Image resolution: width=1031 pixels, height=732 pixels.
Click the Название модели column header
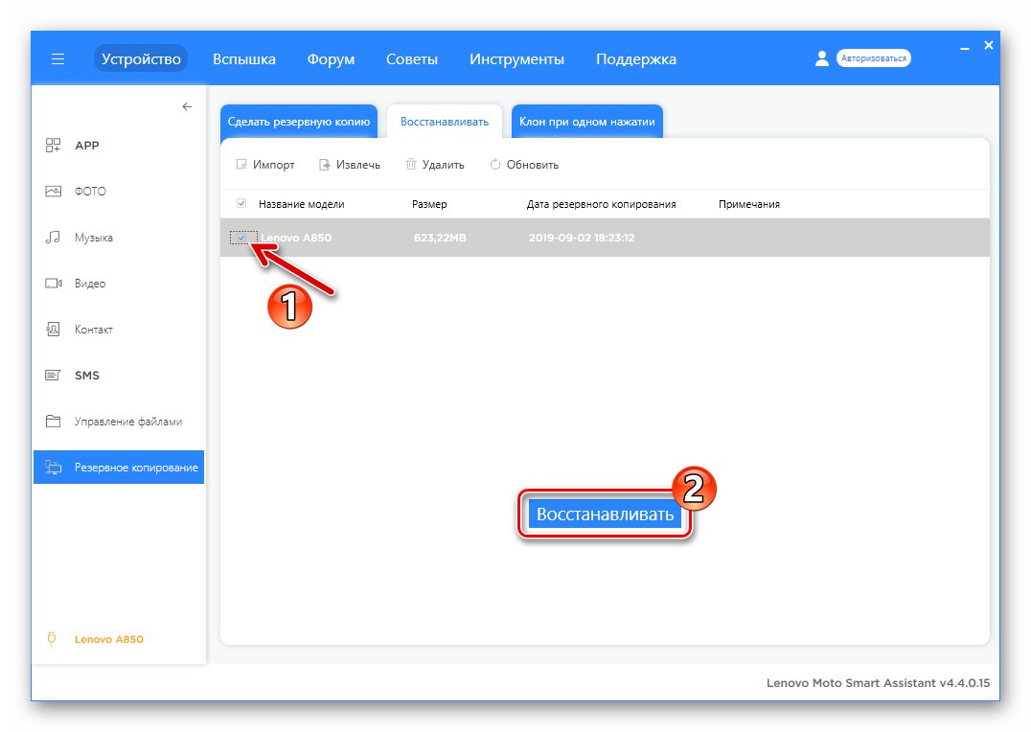coord(301,204)
